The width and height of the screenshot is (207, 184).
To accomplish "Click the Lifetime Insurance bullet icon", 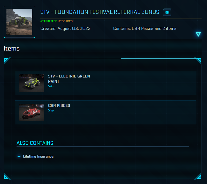I will pos(19,156).
